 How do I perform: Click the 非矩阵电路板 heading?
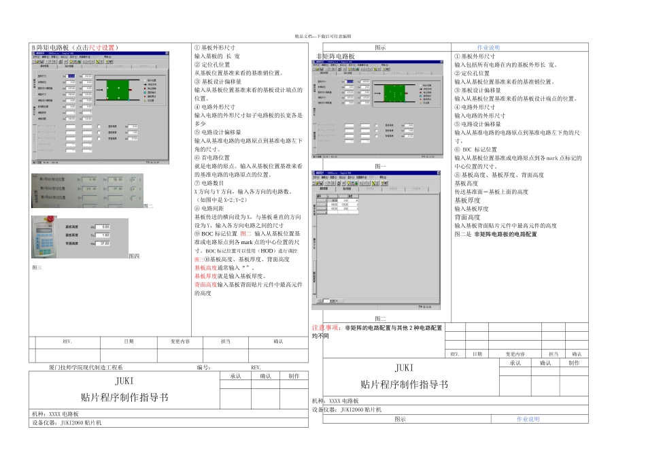pyautogui.click(x=336, y=56)
